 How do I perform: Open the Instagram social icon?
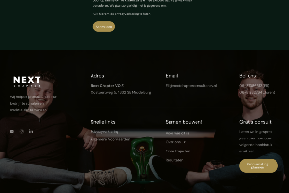(x=22, y=132)
